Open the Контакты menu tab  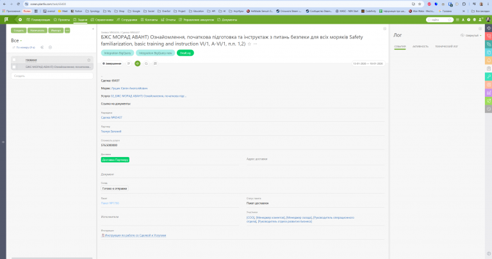[x=149, y=19]
